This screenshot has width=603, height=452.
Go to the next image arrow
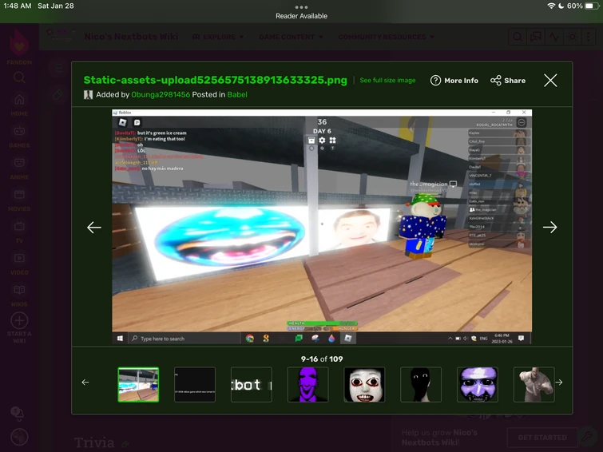(x=550, y=227)
